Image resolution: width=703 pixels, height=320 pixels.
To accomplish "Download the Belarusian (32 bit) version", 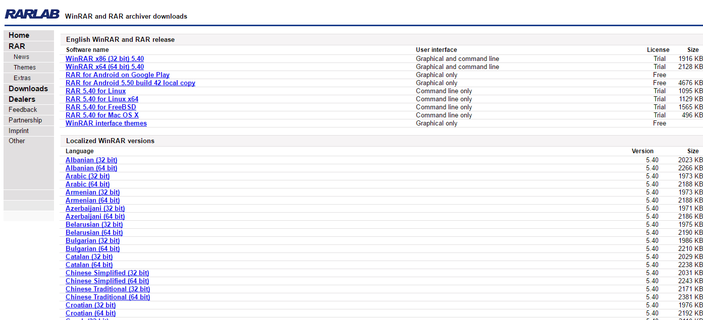I will tap(94, 225).
